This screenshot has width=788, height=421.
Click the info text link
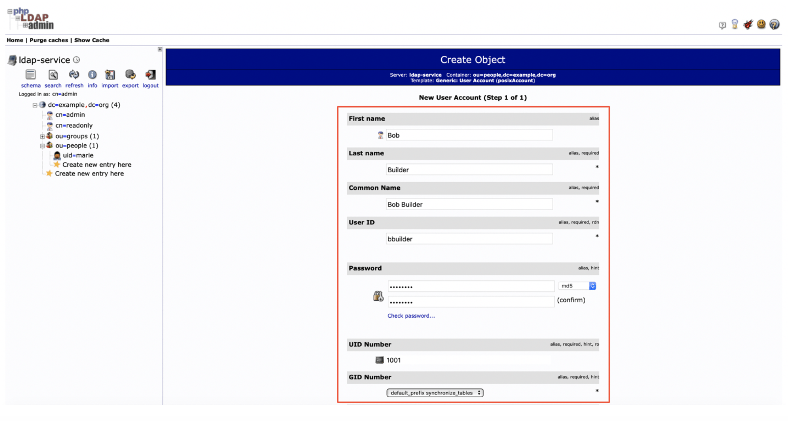[x=92, y=86]
